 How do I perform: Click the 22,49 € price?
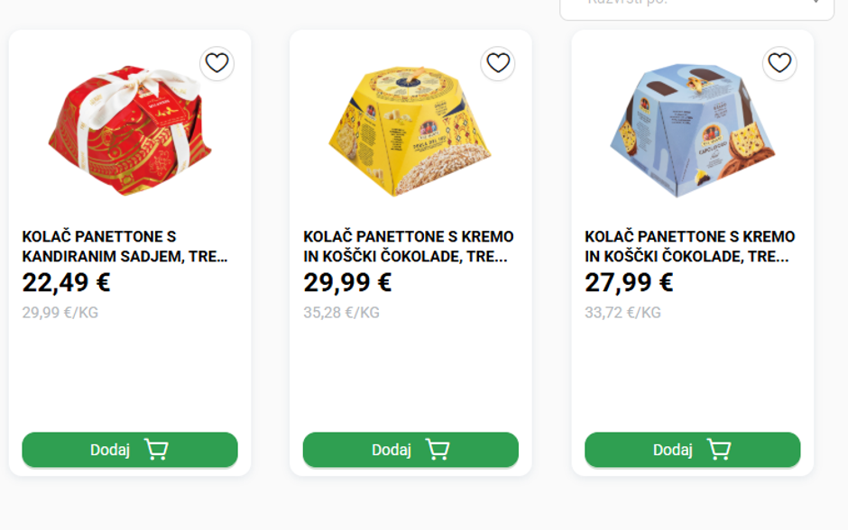point(66,283)
